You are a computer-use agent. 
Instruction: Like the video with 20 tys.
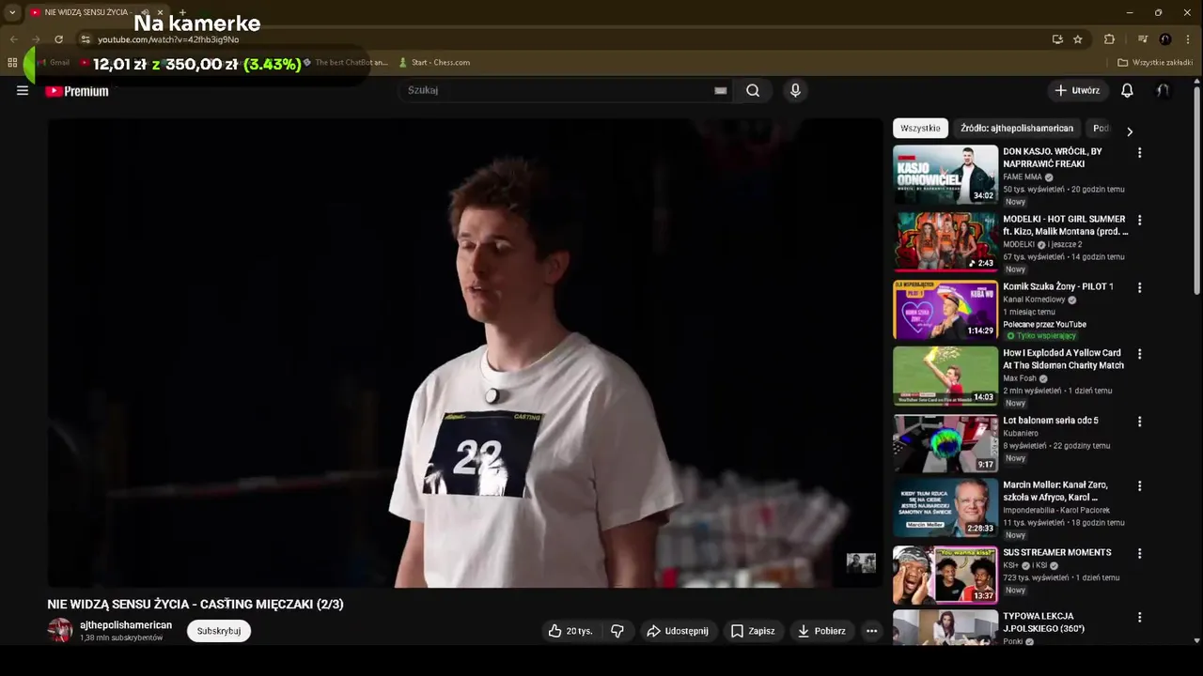570,631
